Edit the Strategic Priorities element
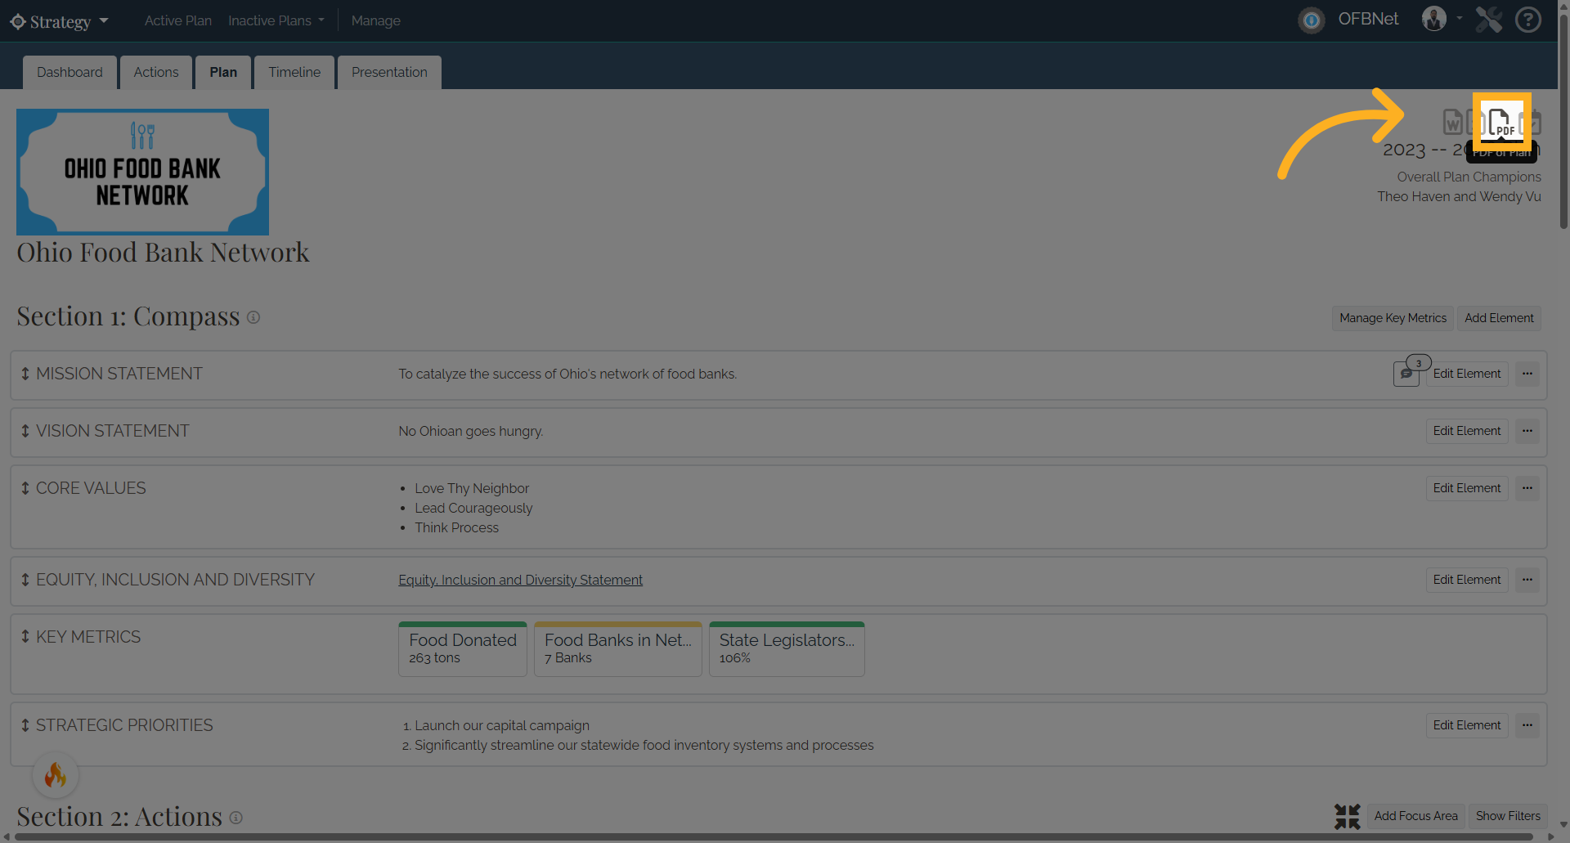 [x=1467, y=725]
